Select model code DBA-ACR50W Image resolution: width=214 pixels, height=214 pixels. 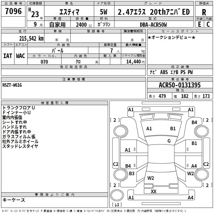(153, 25)
